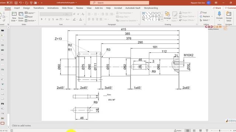Select the star shape in gallery
Screen dimensions: 236x132
(159, 19)
